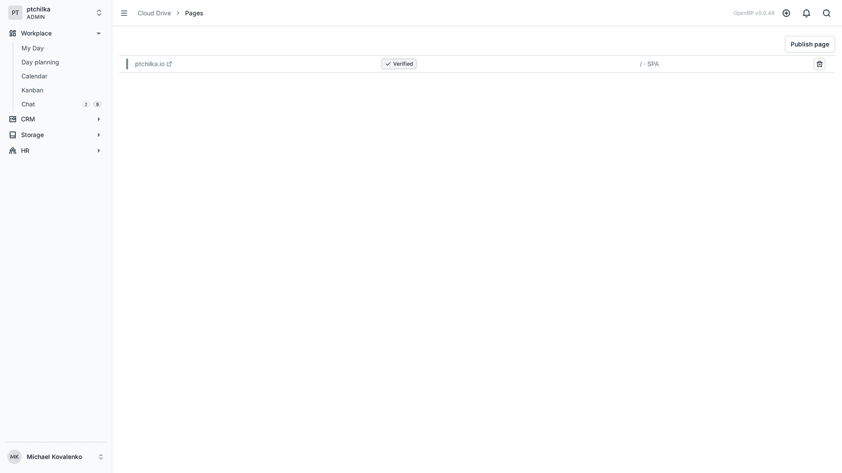Image resolution: width=842 pixels, height=473 pixels.
Task: Click the PT workspace avatar
Action: 15,13
